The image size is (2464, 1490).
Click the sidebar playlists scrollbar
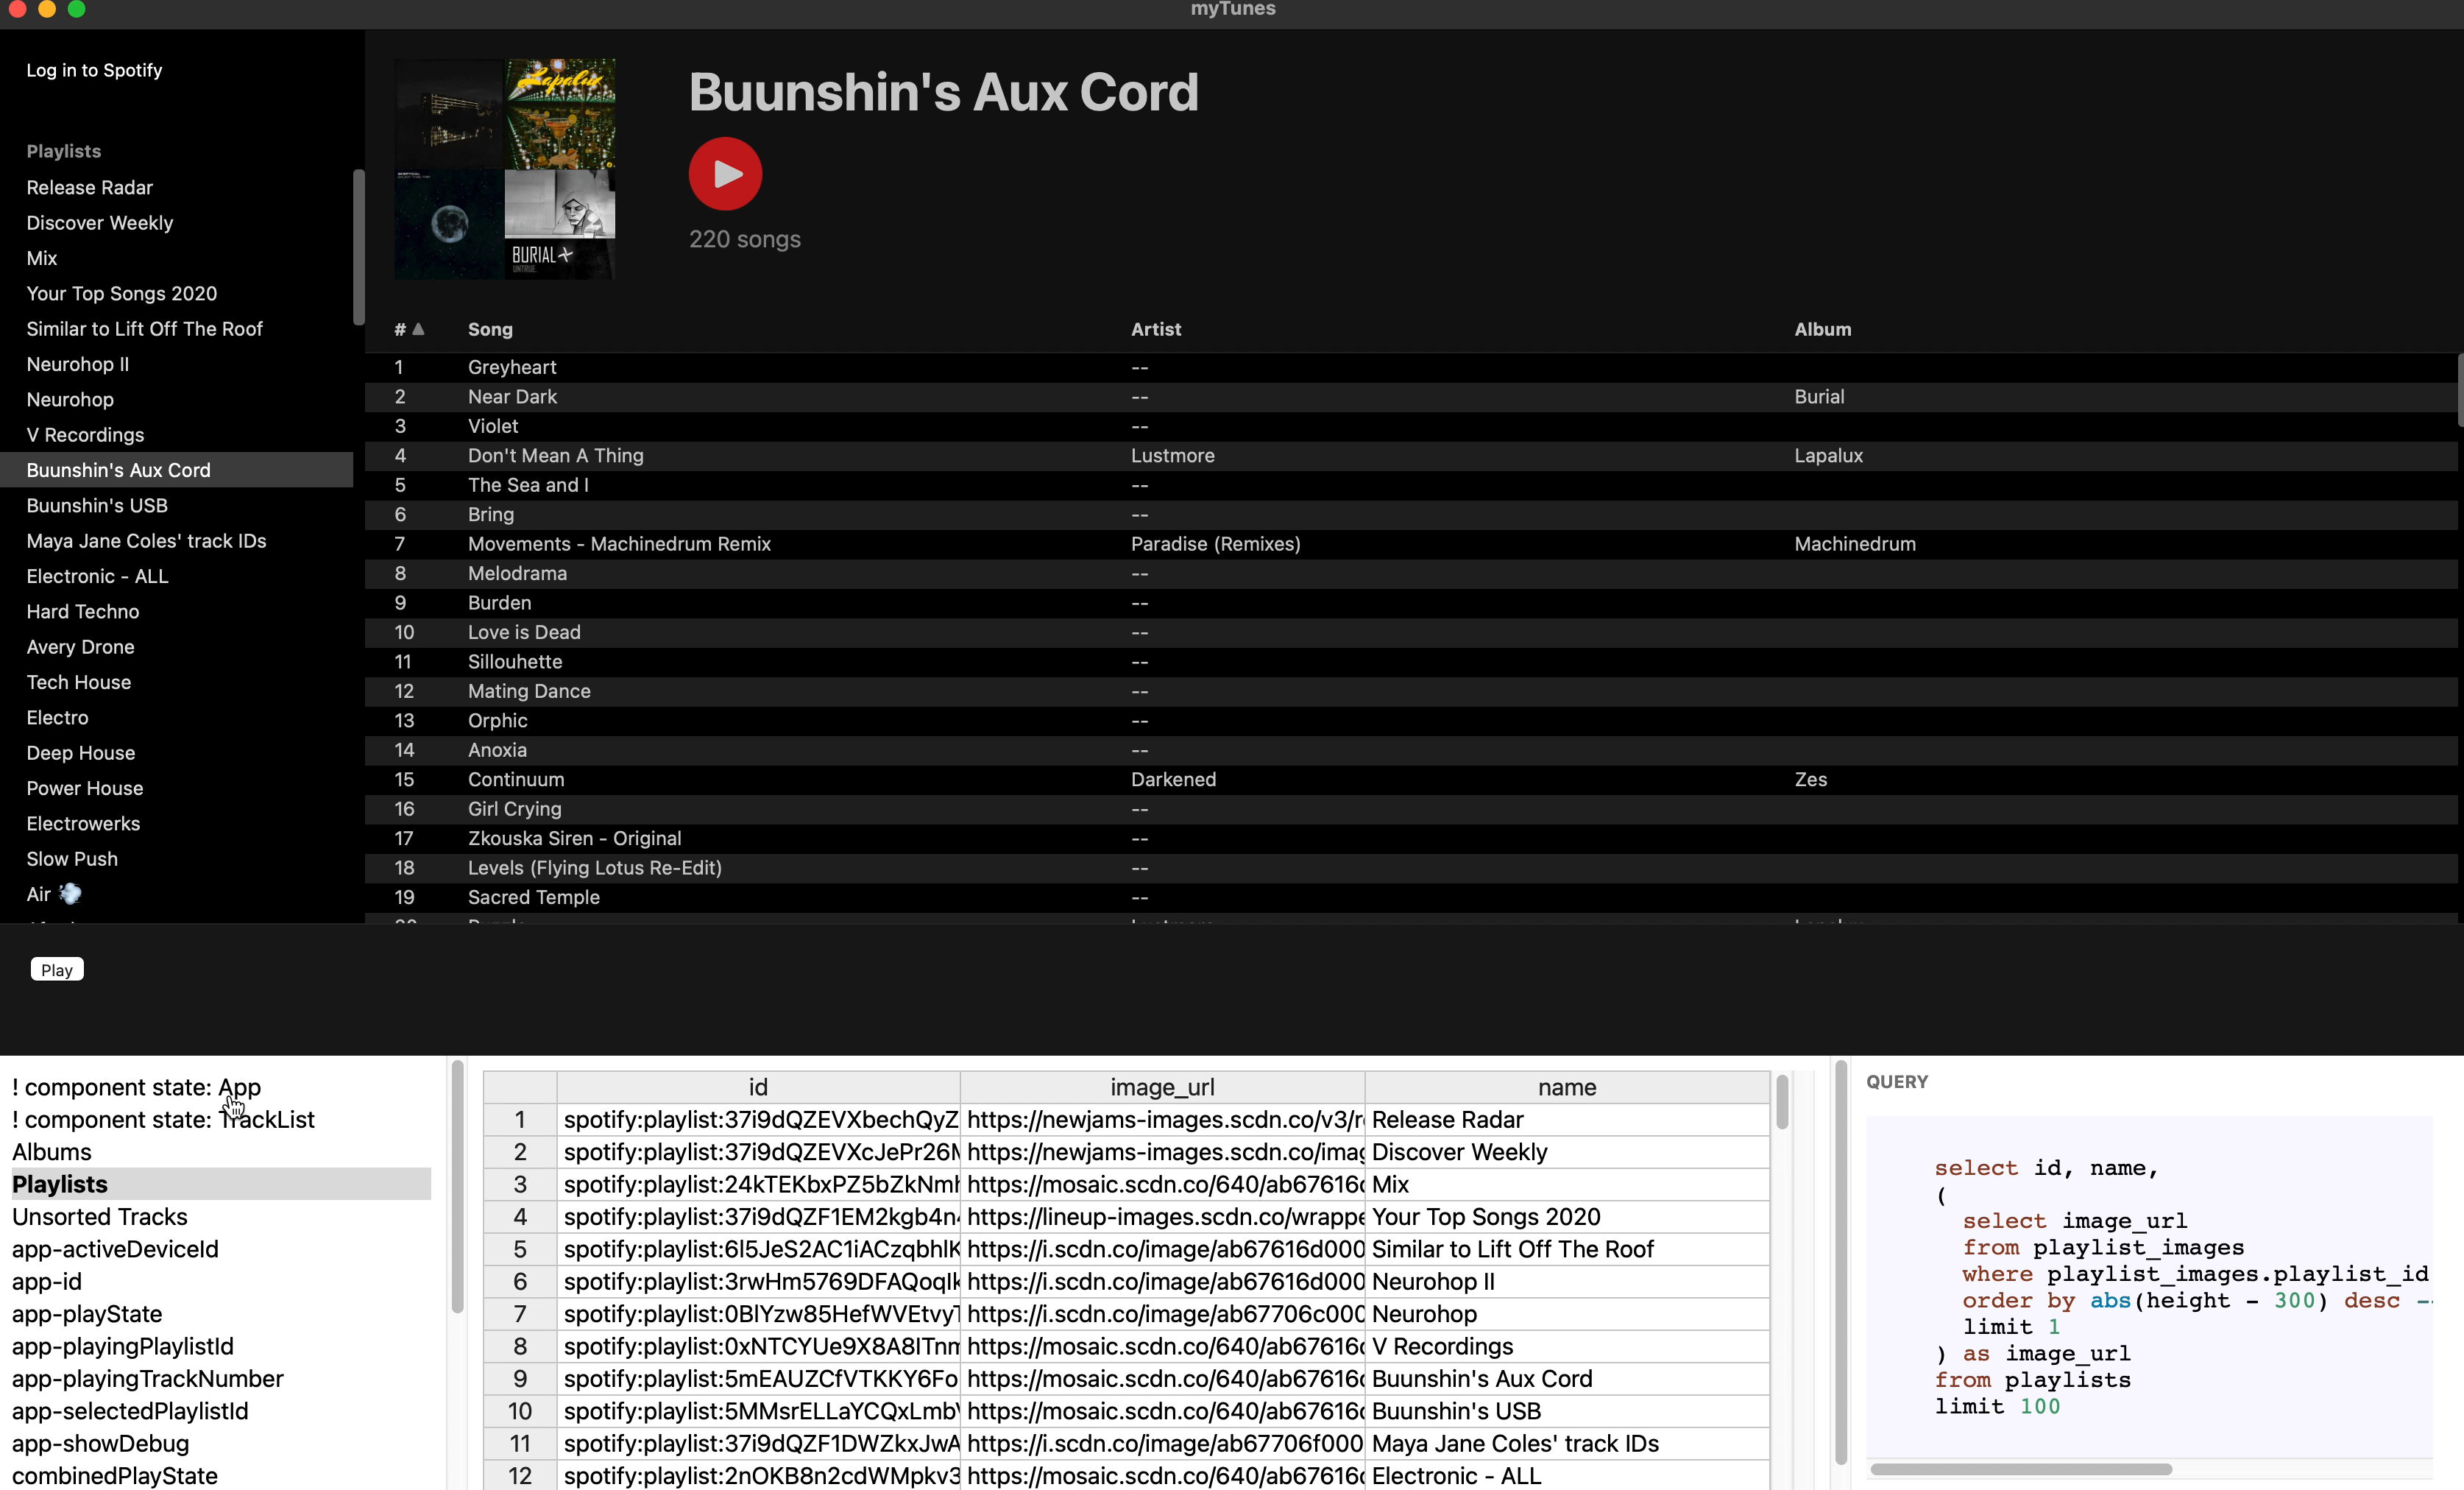(358, 247)
